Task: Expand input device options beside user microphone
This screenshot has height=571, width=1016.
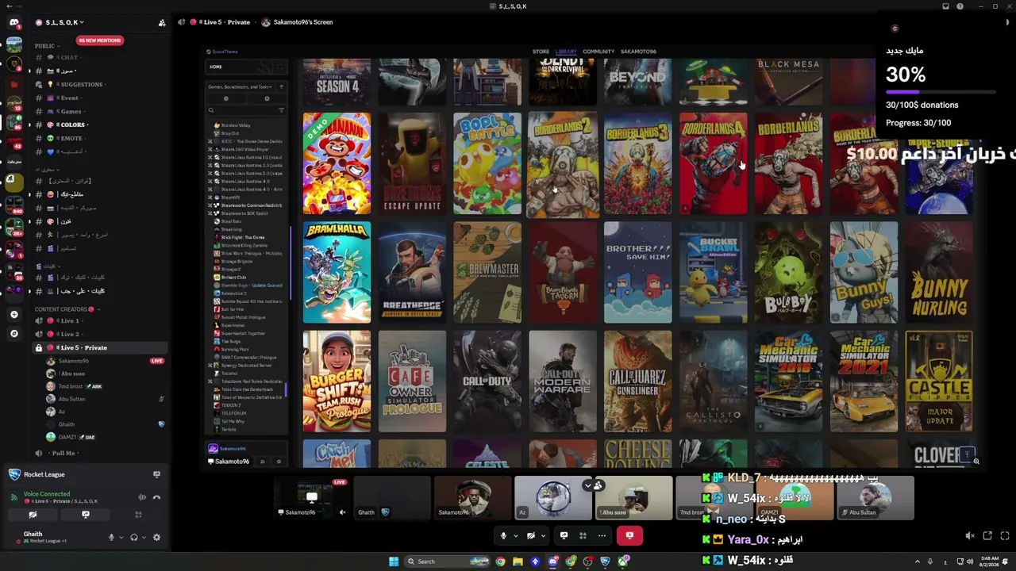Action: coord(121,537)
